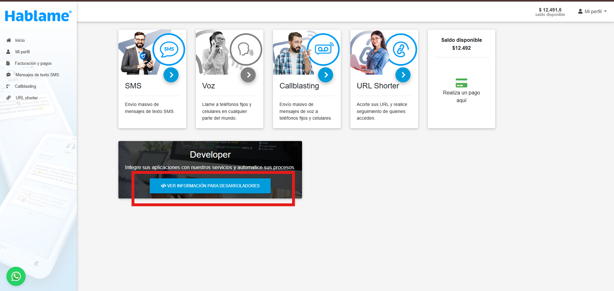Click 'Llame a teléfonos fijos y celulares' description
This screenshot has width=614, height=291.
[x=227, y=111]
